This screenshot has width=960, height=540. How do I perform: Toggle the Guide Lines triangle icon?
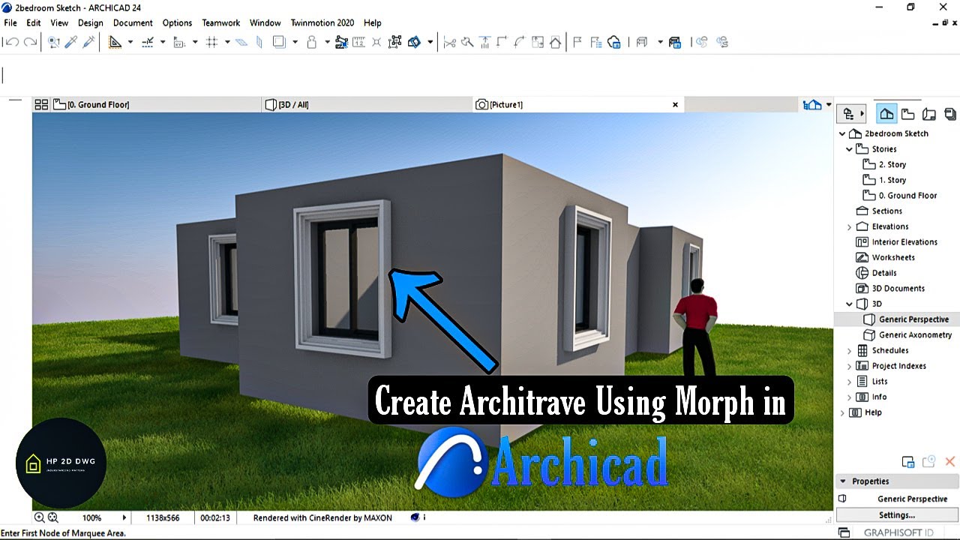pyautogui.click(x=115, y=42)
